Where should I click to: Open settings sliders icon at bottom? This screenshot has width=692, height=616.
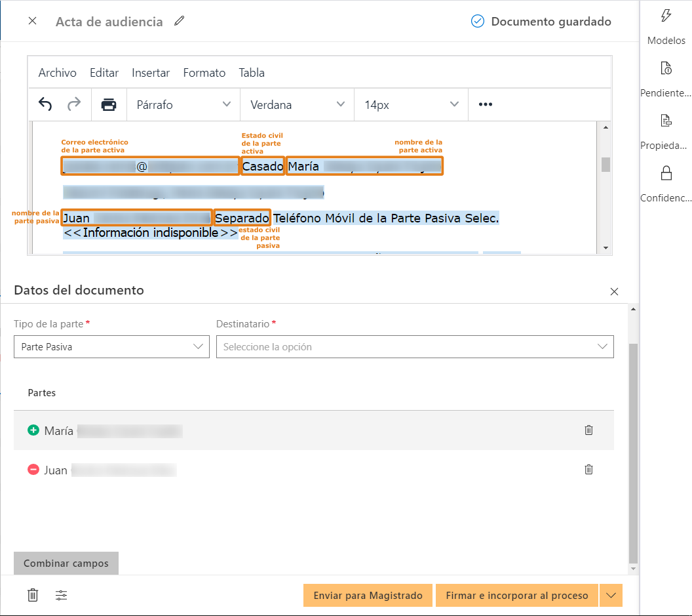62,595
